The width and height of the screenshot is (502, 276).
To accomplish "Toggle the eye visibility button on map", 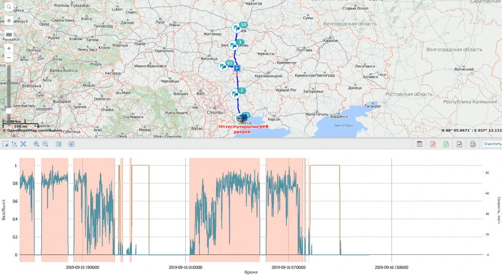I will 9,21.
